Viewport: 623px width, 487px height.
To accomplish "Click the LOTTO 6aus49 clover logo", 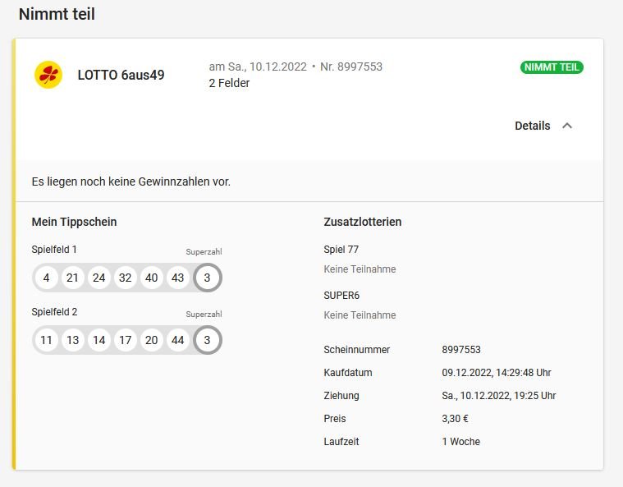I will click(48, 75).
